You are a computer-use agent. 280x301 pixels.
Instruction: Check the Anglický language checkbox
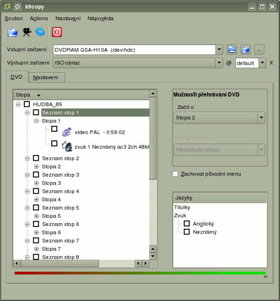[x=187, y=224]
